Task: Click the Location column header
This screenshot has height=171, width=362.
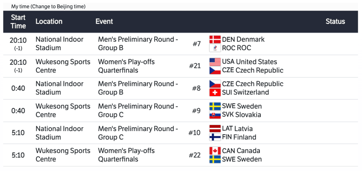Action: [x=49, y=22]
